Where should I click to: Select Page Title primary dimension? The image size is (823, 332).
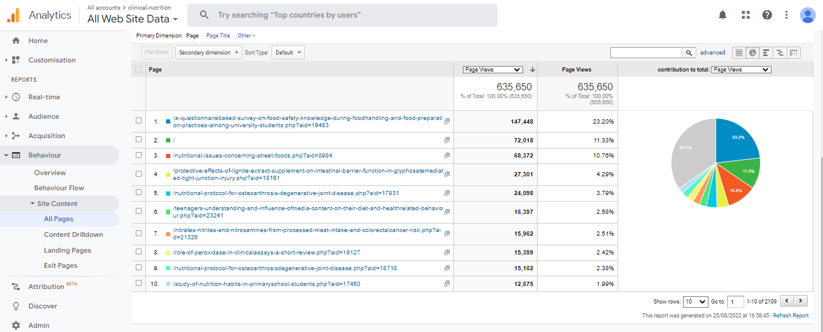pyautogui.click(x=218, y=36)
